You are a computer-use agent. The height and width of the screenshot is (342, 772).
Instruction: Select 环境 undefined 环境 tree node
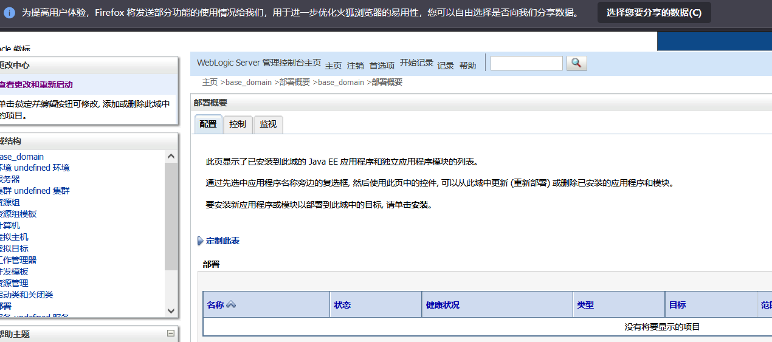(x=34, y=168)
